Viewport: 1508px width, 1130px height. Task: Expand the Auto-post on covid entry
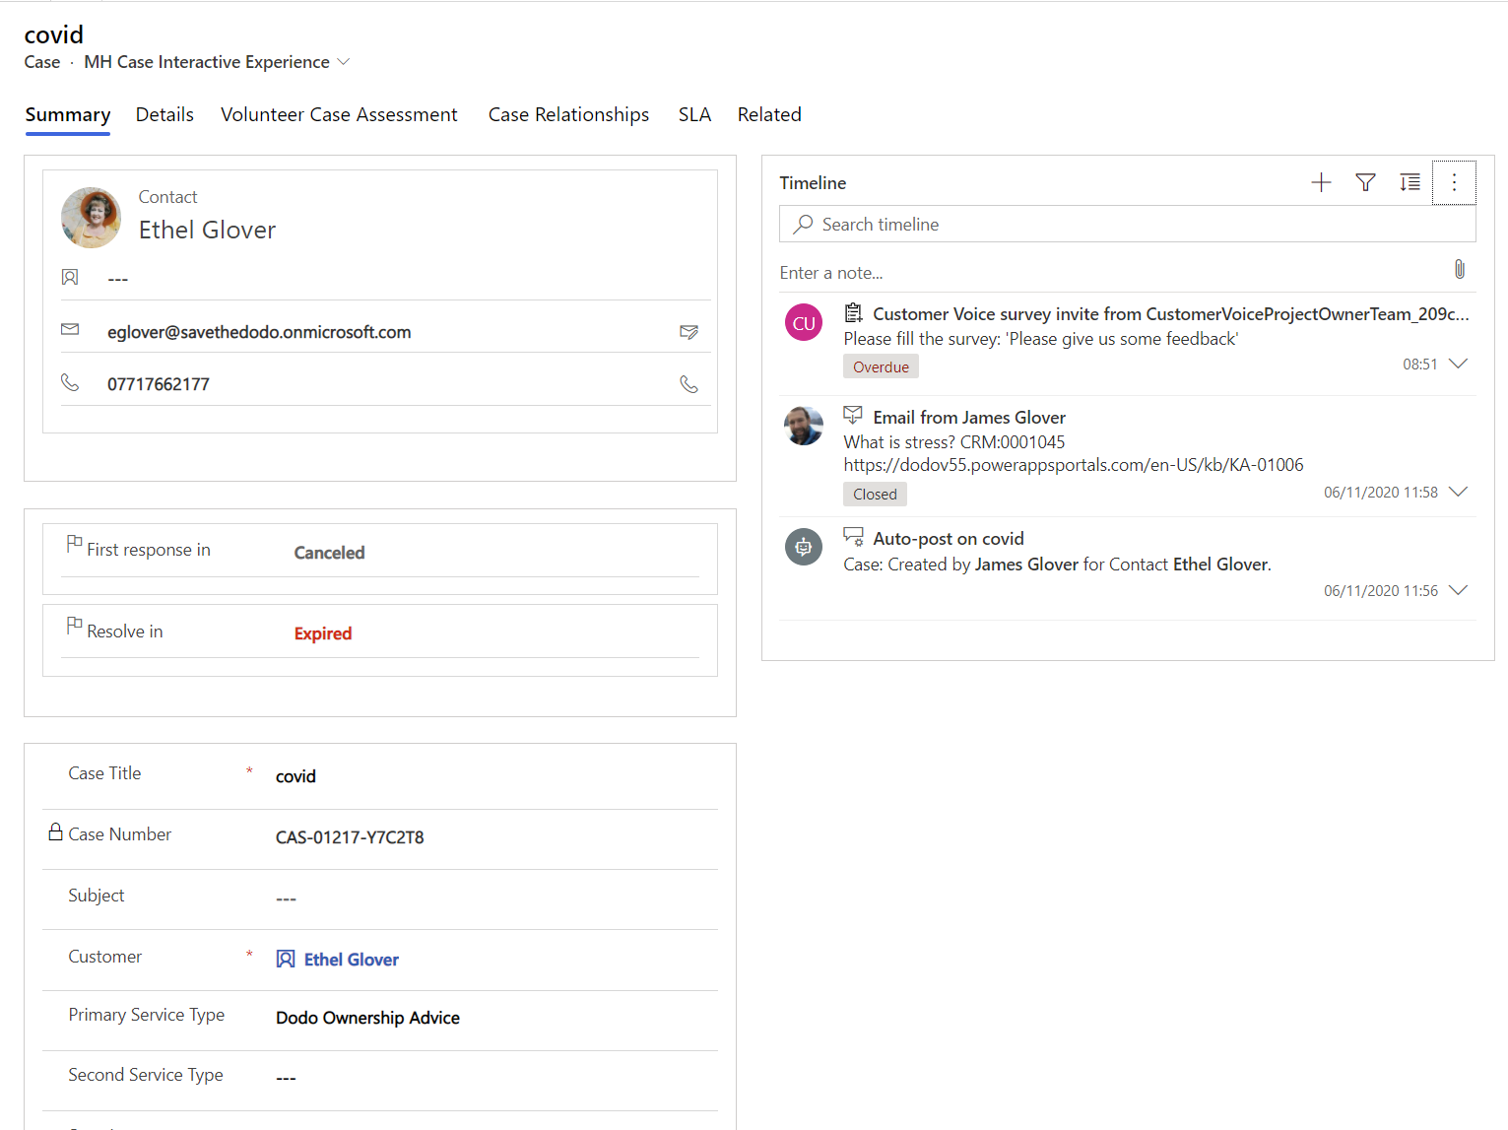coord(1459,590)
